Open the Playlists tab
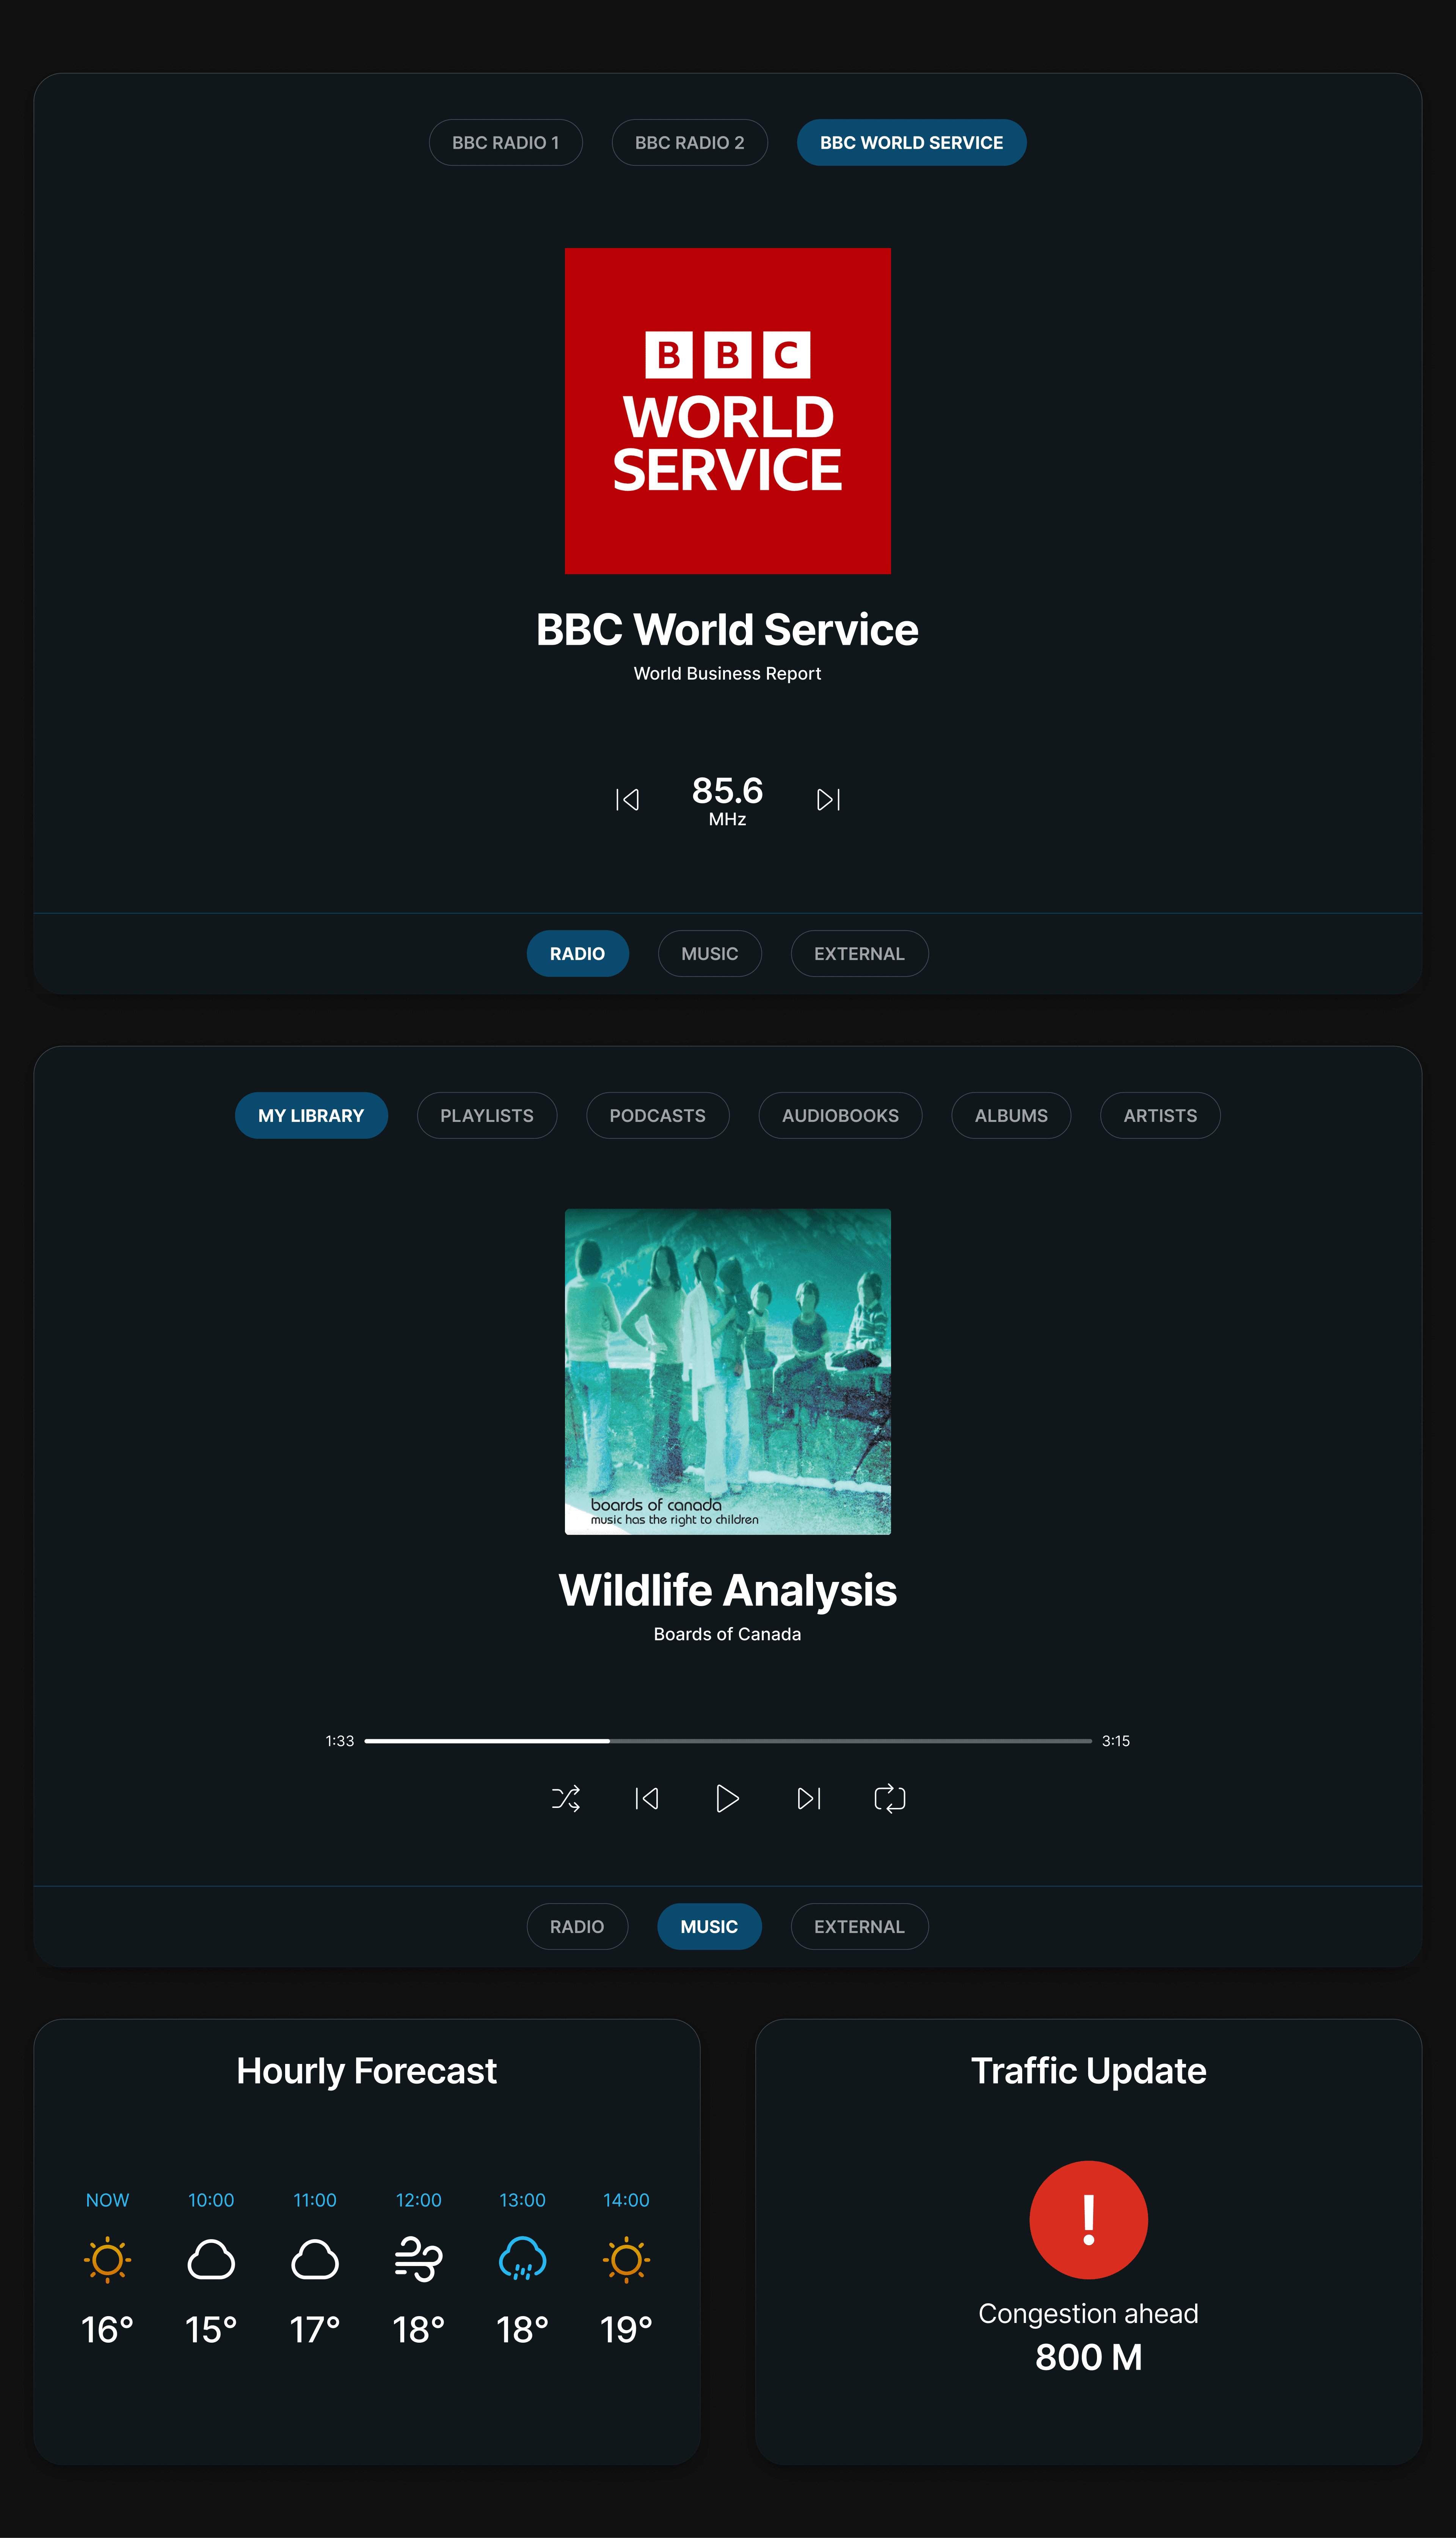Viewport: 1456px width, 2538px height. click(x=486, y=1115)
